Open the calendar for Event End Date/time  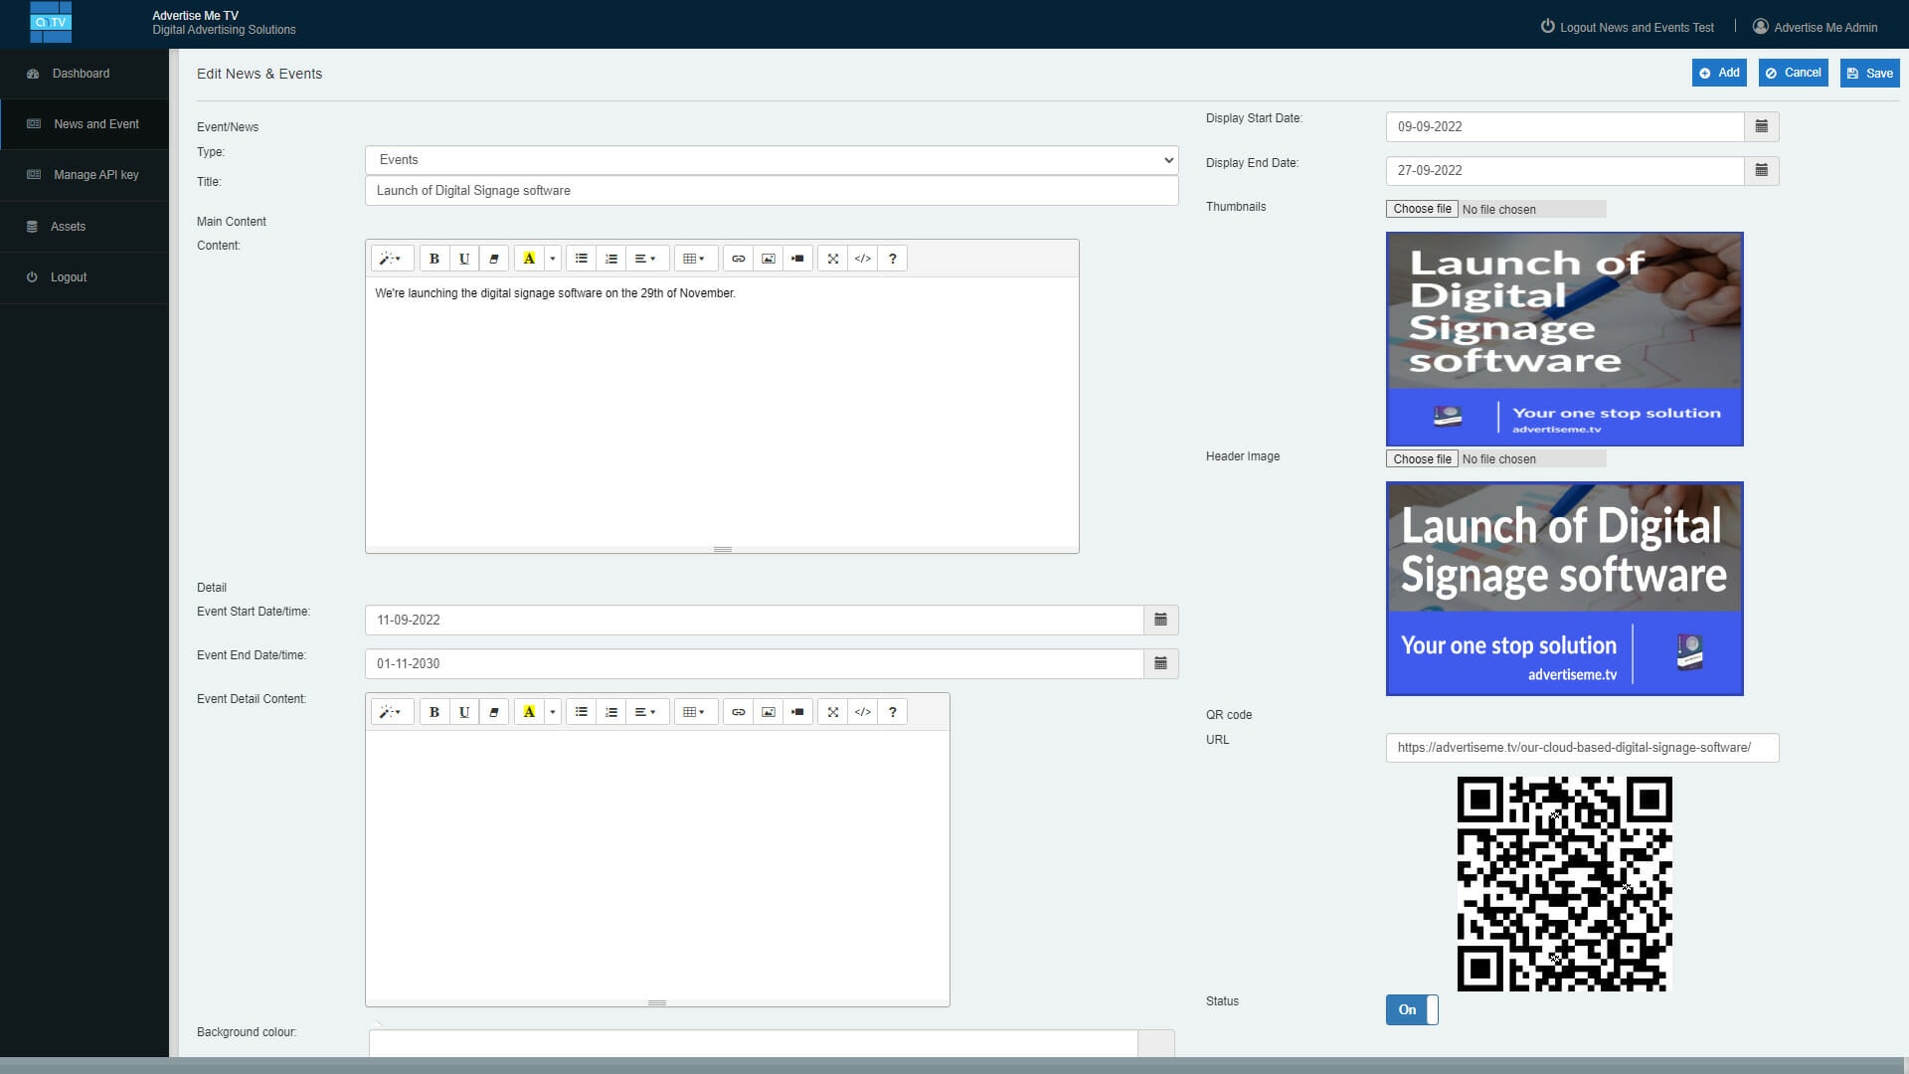pyautogui.click(x=1160, y=663)
